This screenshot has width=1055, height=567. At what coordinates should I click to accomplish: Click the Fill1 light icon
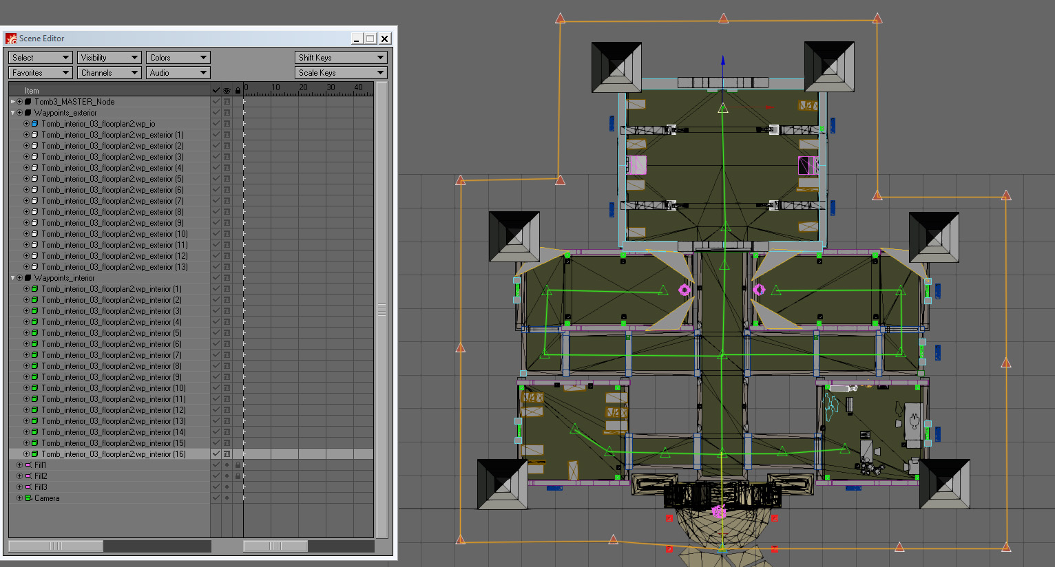28,465
